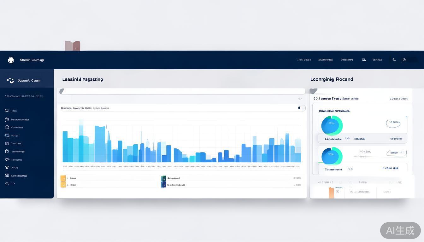Click the square panel icon in the top navigation
The image size is (424, 242).
tap(364, 60)
